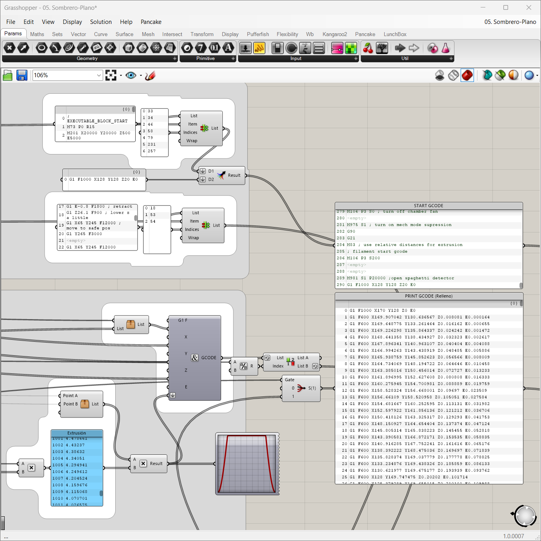Save the document with floppy disk icon
Viewport: 541px width, 541px height.
(22, 75)
